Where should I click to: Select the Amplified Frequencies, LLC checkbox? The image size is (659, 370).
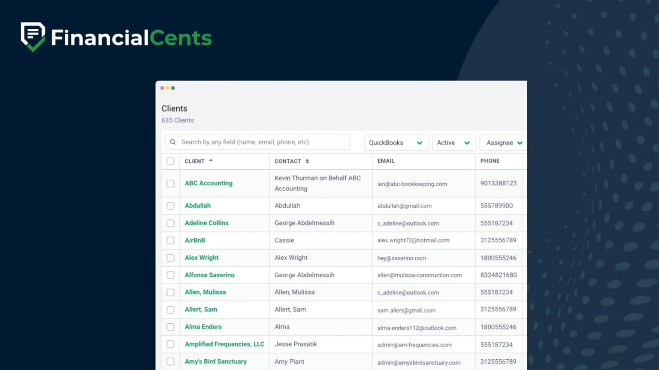pyautogui.click(x=170, y=344)
